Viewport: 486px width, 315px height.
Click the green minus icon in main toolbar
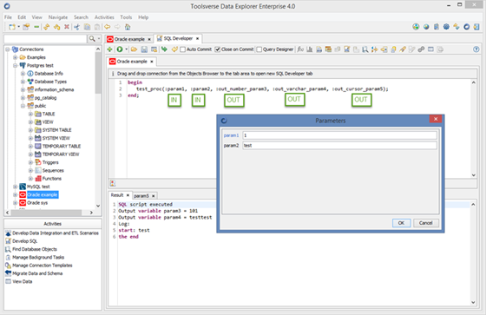pyautogui.click(x=36, y=27)
